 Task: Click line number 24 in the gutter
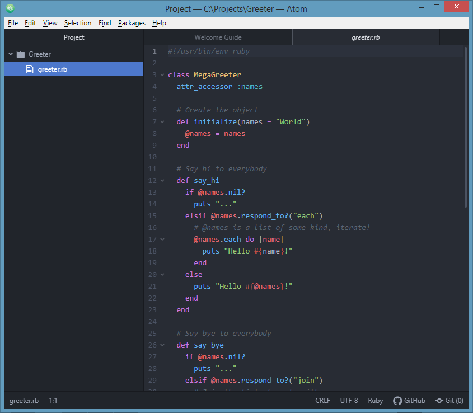click(152, 322)
